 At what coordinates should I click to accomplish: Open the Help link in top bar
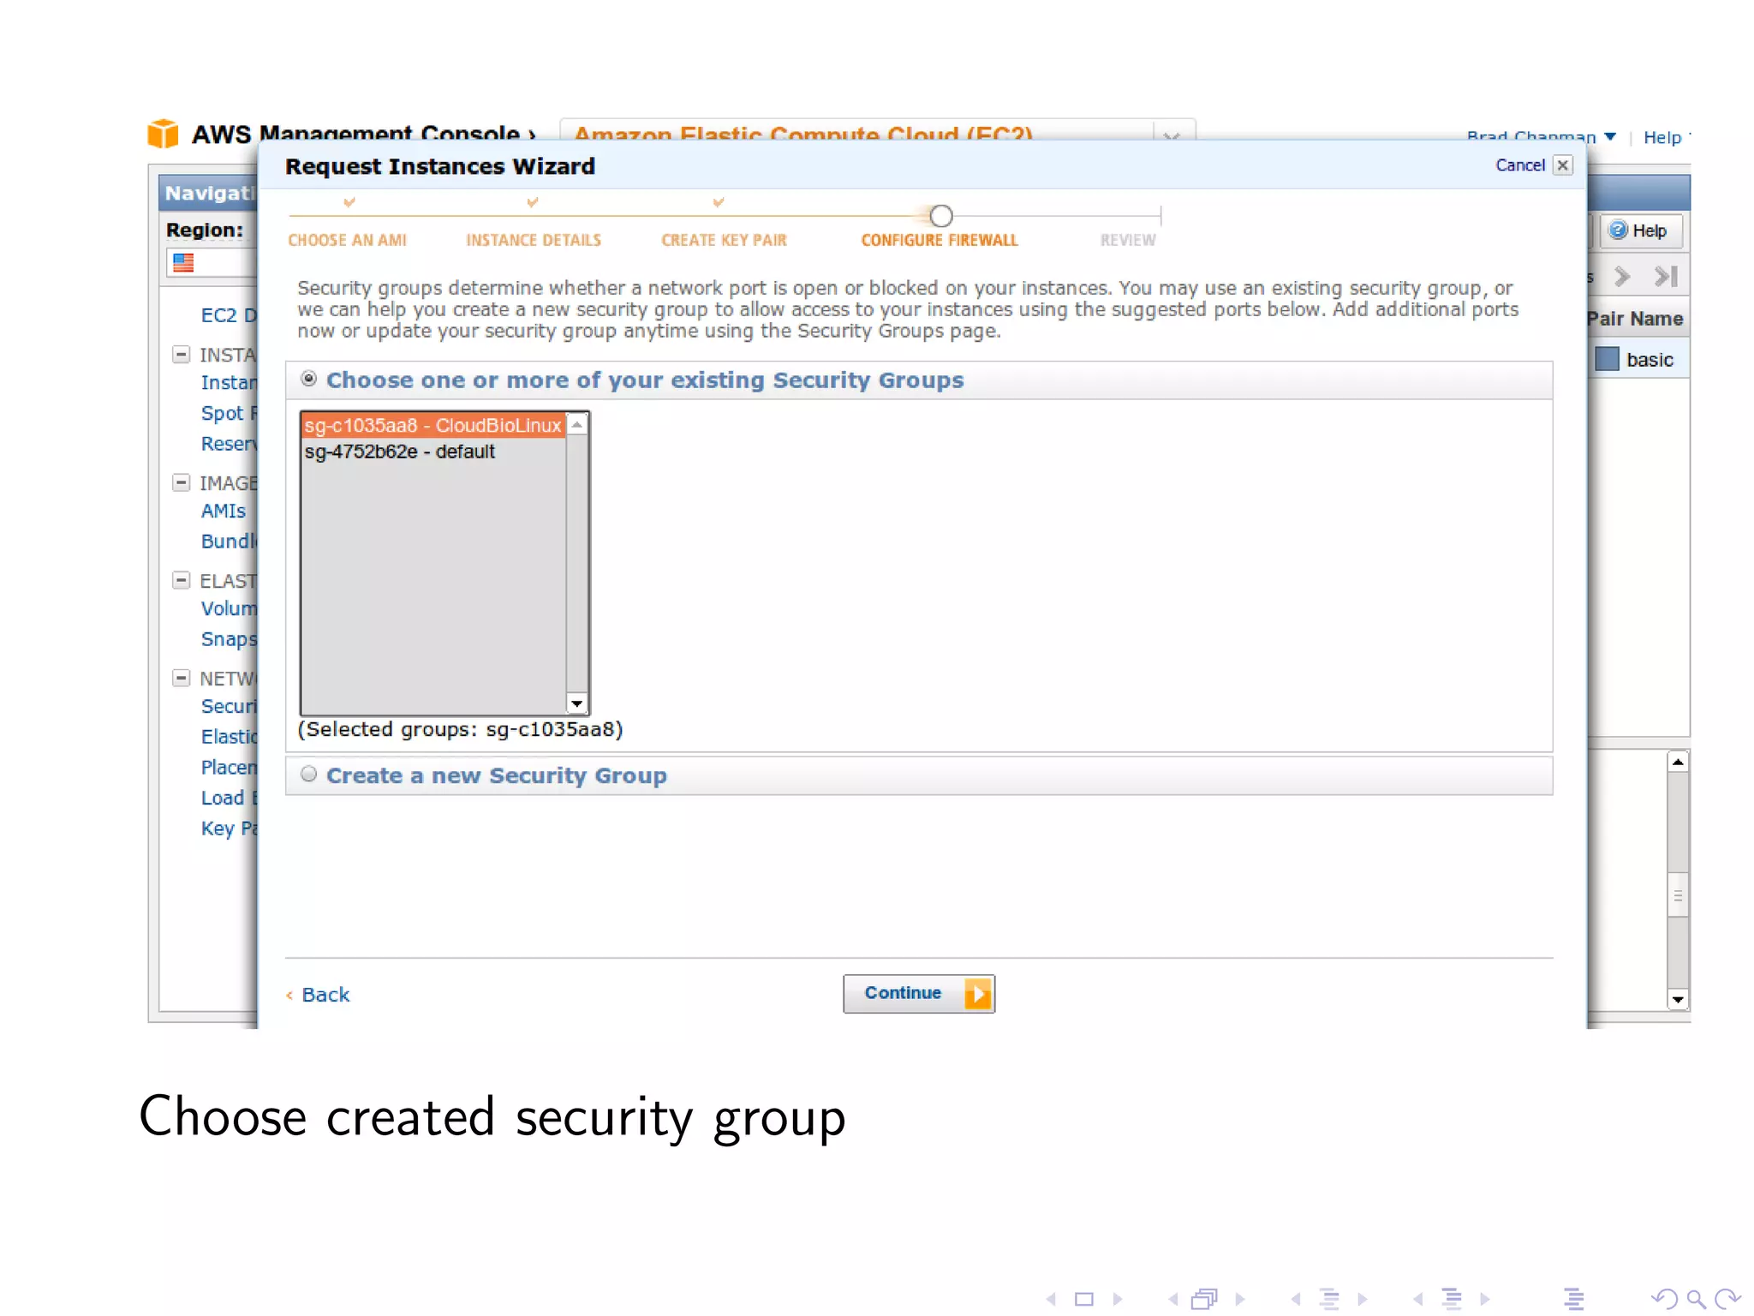[x=1662, y=138]
